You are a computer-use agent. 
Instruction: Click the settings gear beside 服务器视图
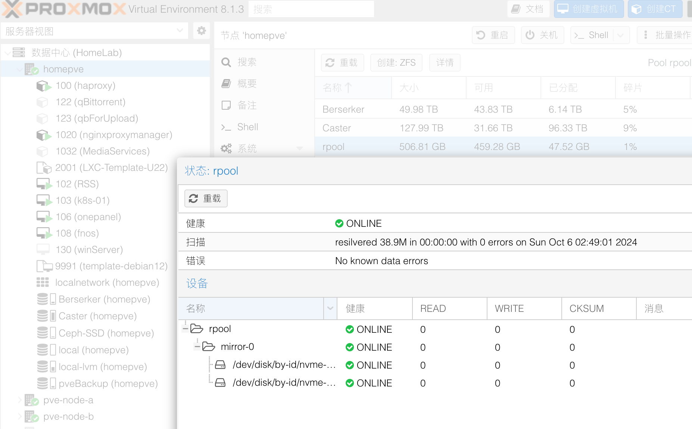(x=201, y=31)
